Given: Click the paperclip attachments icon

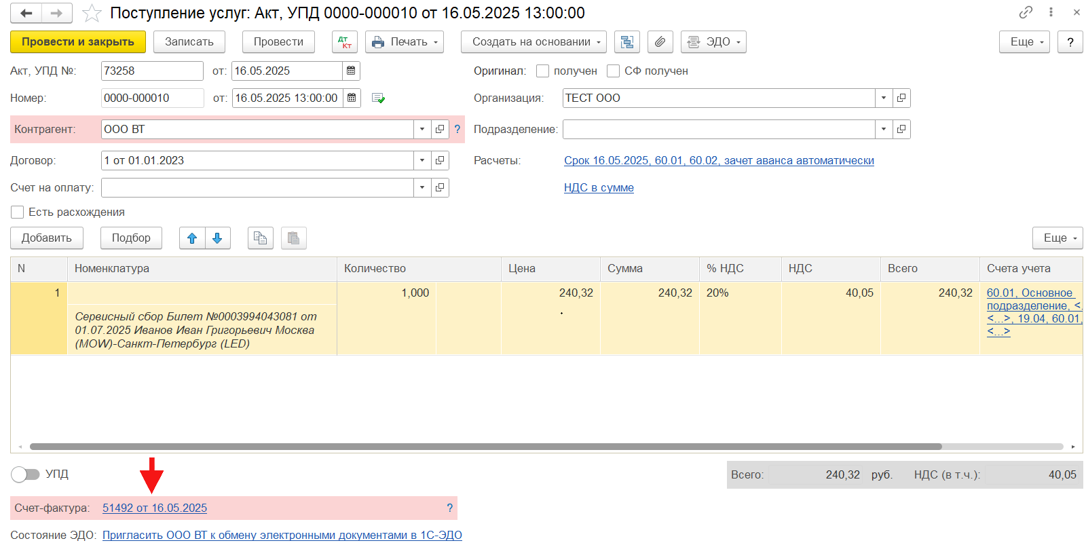Looking at the screenshot, I should point(660,42).
